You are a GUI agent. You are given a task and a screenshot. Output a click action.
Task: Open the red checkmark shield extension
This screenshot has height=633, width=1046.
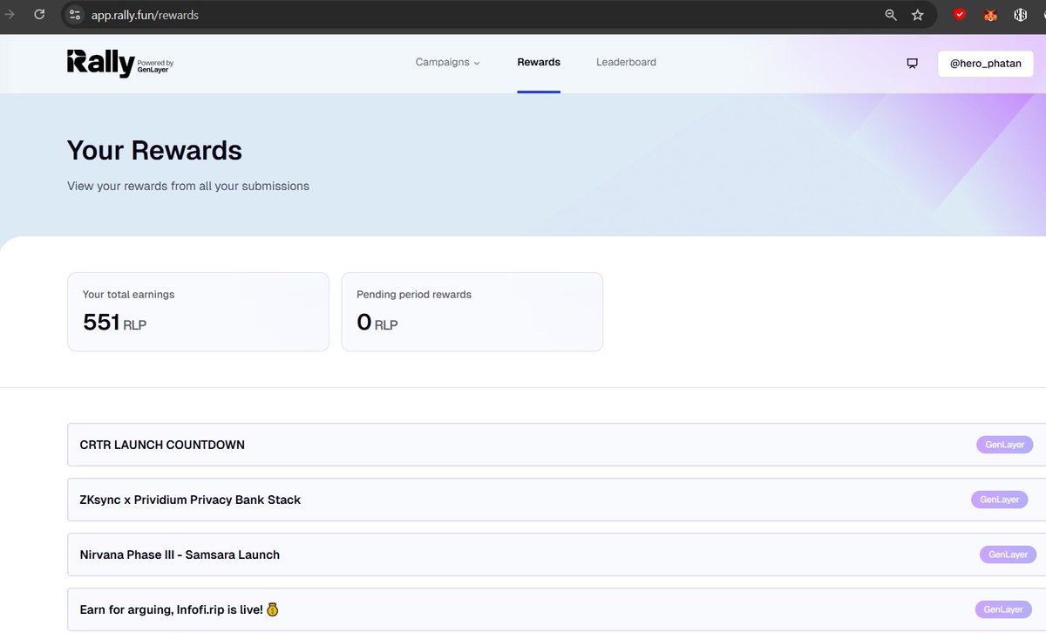(960, 15)
